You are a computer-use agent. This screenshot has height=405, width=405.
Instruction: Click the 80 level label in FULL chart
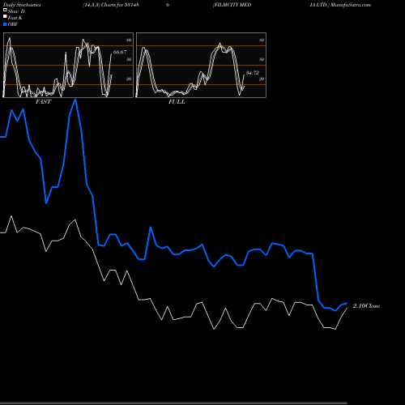coord(262,40)
